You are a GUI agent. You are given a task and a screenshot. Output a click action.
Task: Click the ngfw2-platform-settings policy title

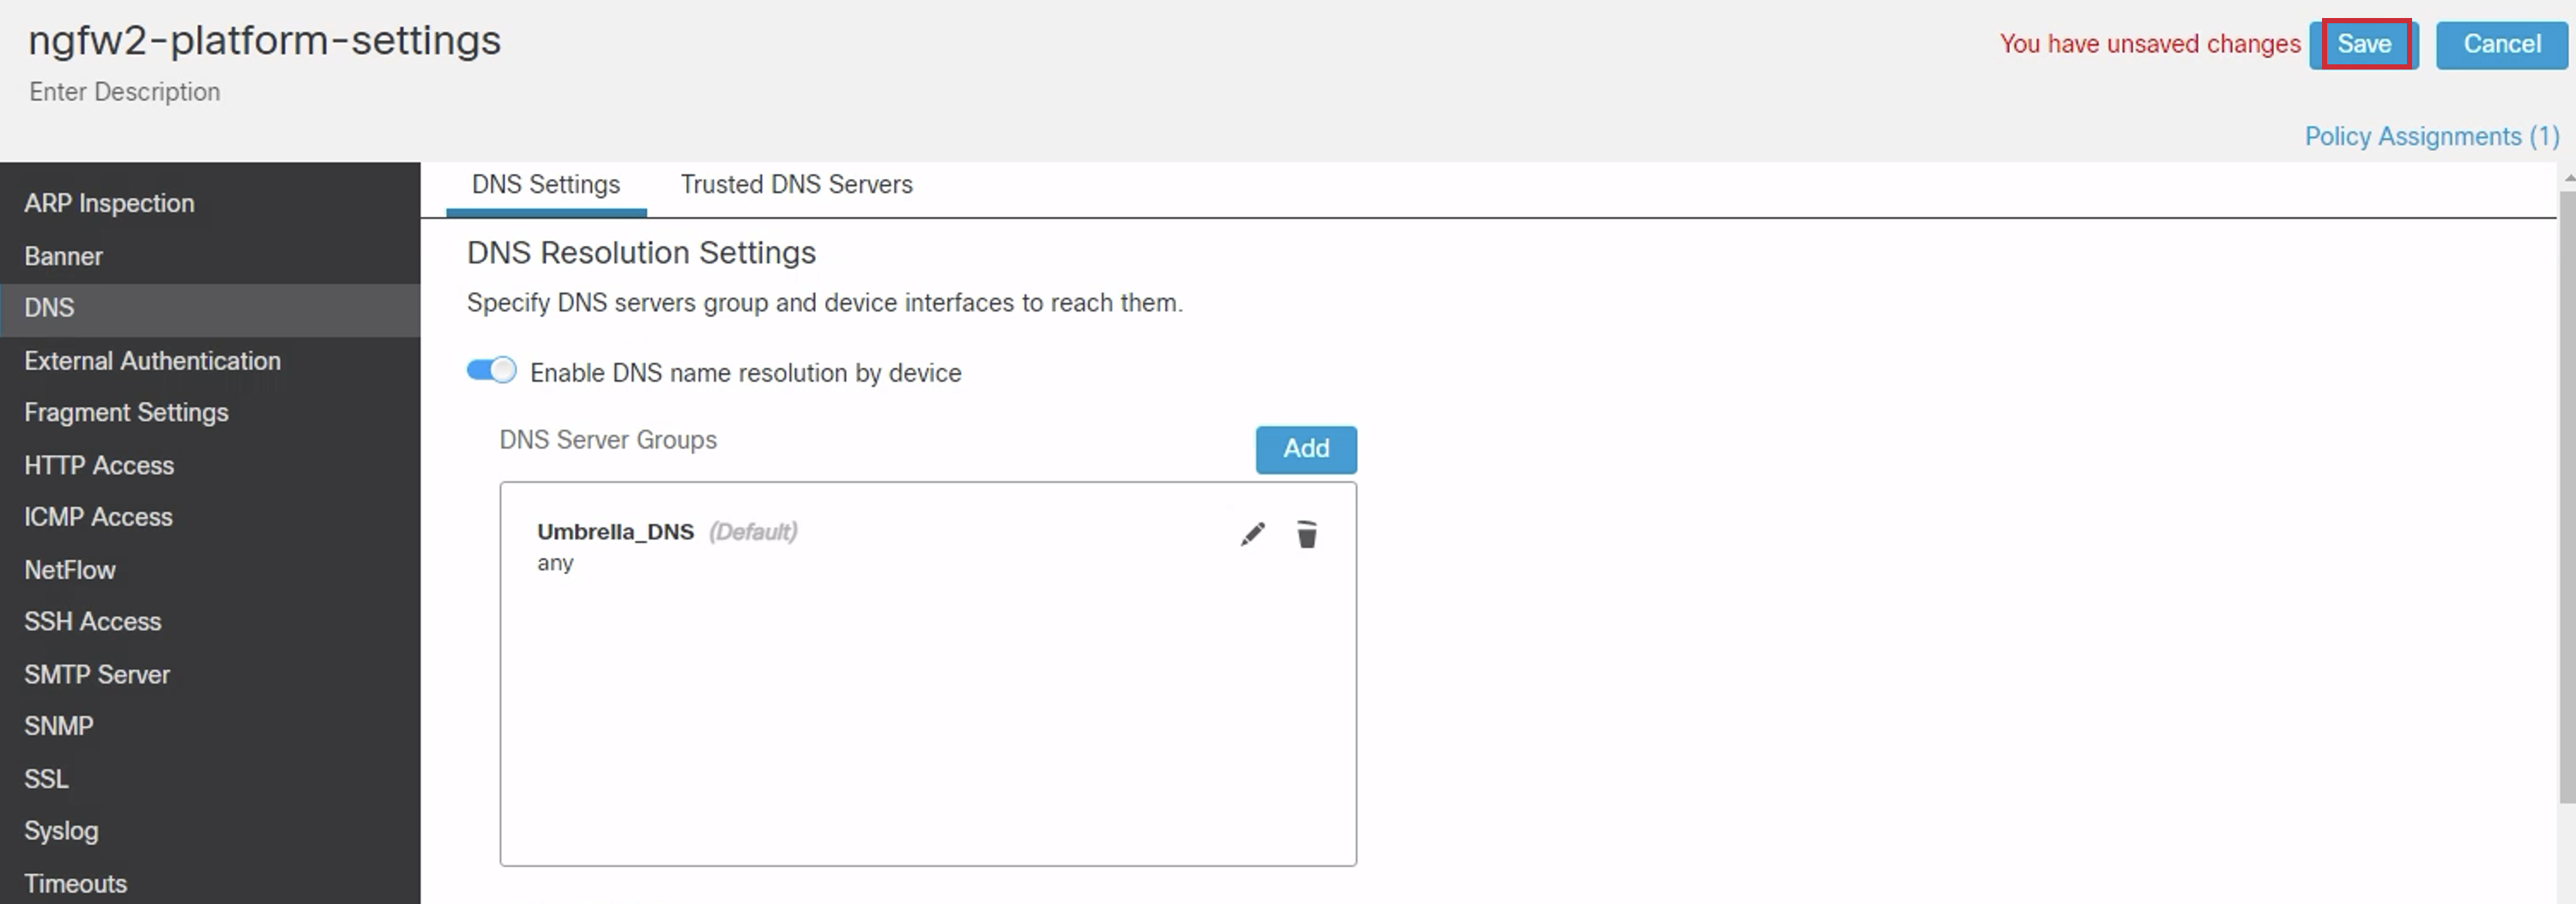[265, 41]
